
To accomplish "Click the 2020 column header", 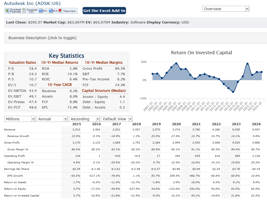I will (176, 124).
